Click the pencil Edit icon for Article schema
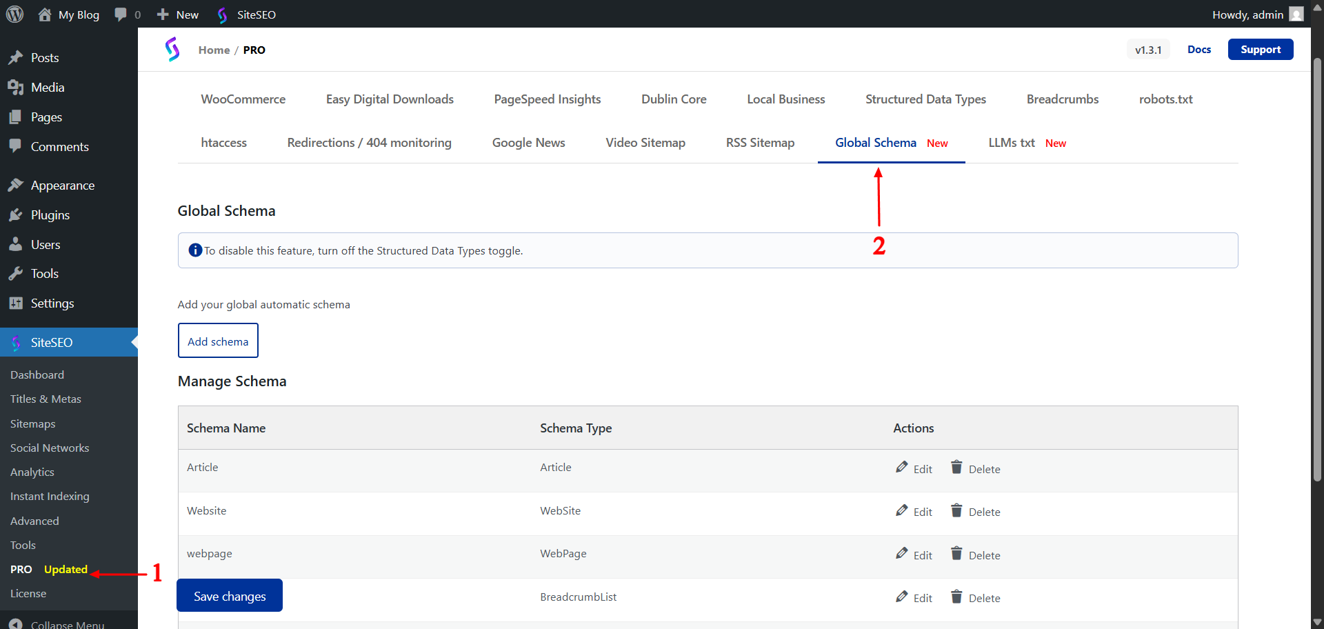The height and width of the screenshot is (629, 1324). 901,468
